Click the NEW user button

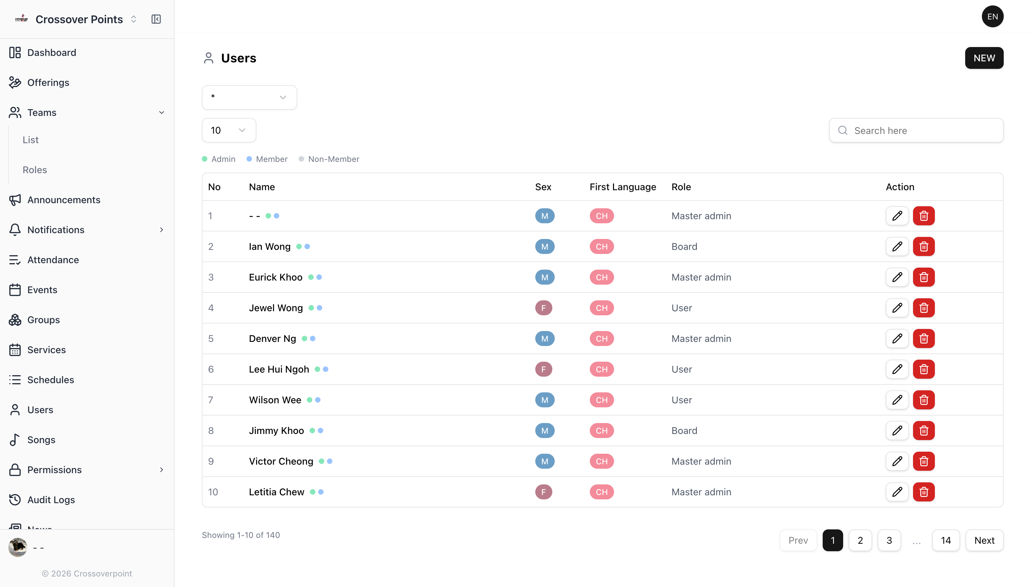click(984, 58)
